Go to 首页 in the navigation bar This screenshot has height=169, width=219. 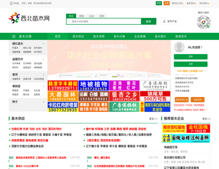click(x=58, y=37)
